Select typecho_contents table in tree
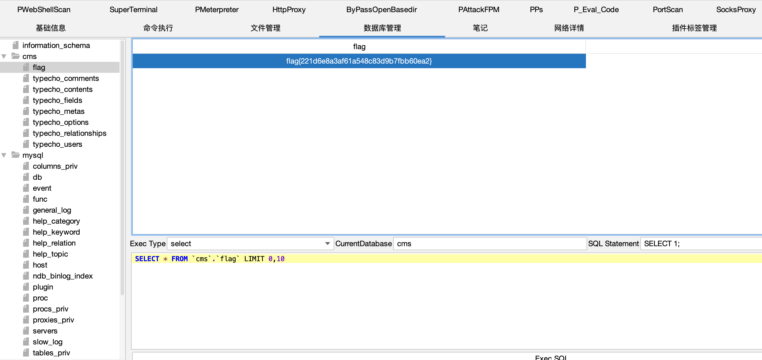 [62, 89]
